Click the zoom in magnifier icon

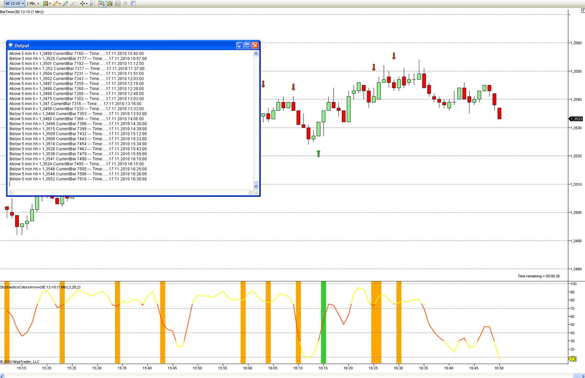tap(65, 3)
